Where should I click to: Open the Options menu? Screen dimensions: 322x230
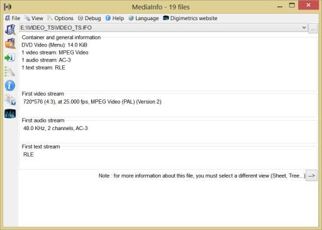tap(60, 18)
